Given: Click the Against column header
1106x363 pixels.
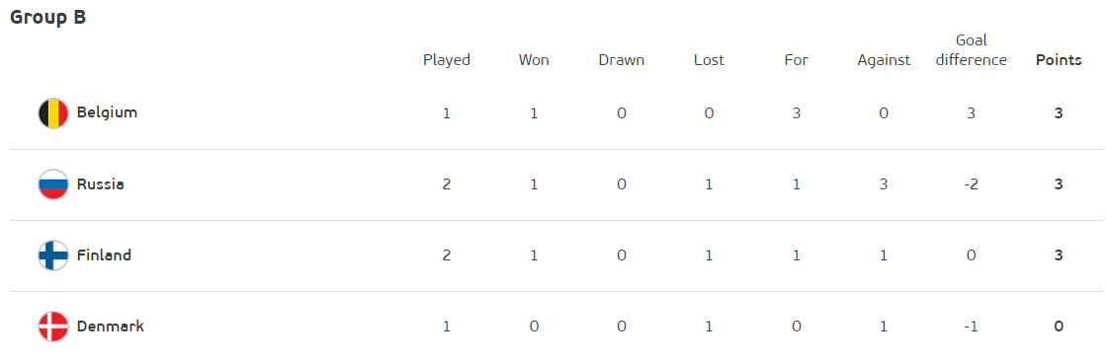Looking at the screenshot, I should pyautogui.click(x=884, y=61).
